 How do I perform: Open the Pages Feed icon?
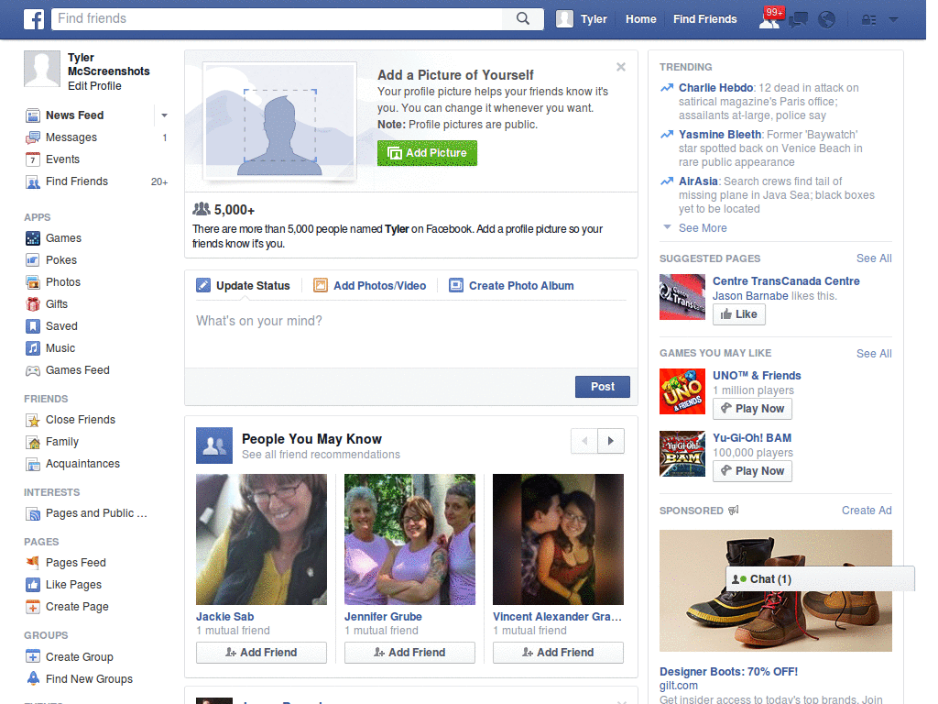click(33, 563)
